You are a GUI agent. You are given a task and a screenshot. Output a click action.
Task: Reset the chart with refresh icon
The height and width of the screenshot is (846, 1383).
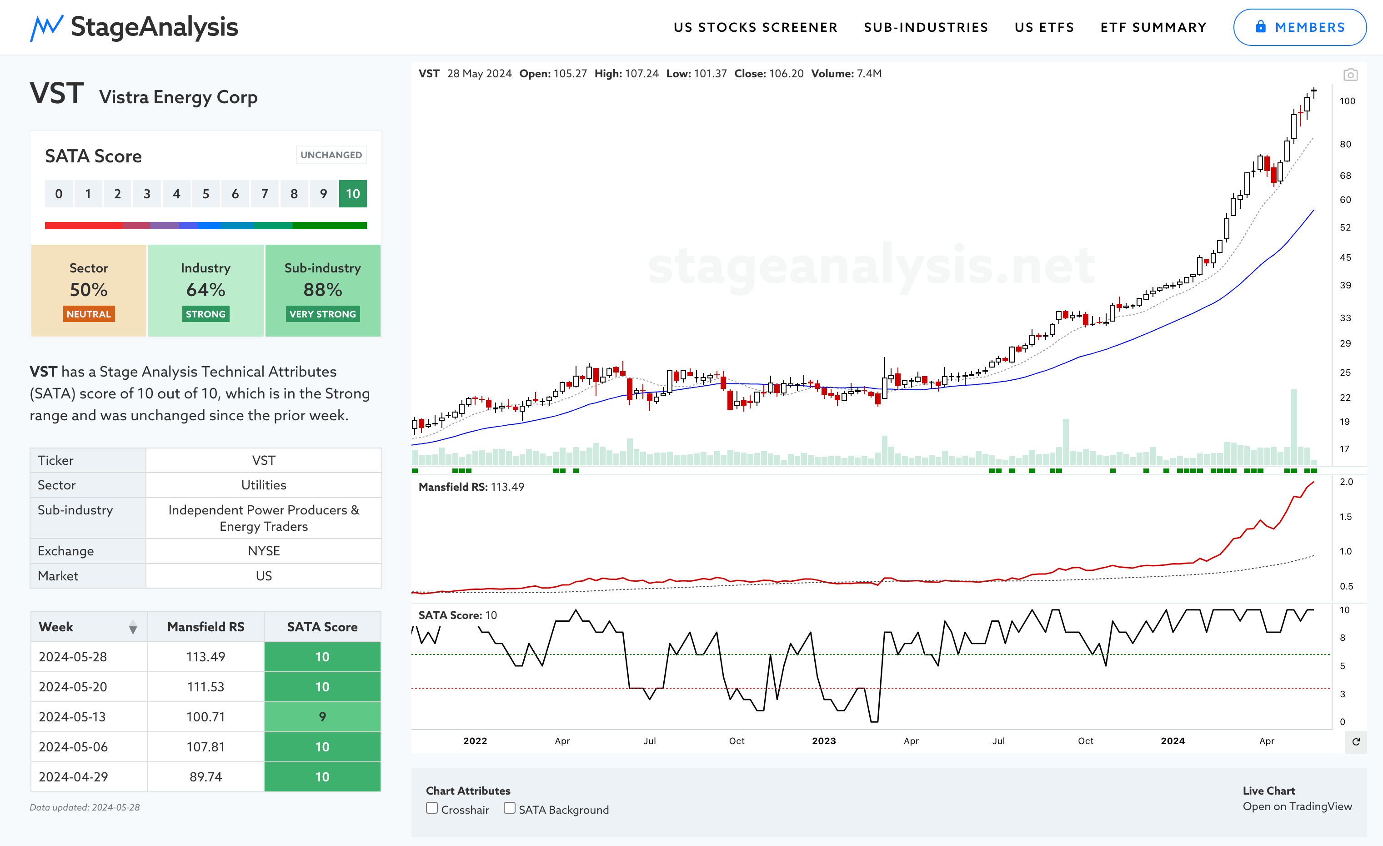pyautogui.click(x=1356, y=742)
